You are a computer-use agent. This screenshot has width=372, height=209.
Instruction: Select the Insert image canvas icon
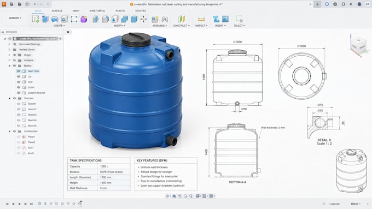pyautogui.click(x=225, y=19)
